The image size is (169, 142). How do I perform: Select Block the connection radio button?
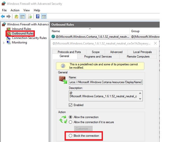pyautogui.click(x=70, y=135)
